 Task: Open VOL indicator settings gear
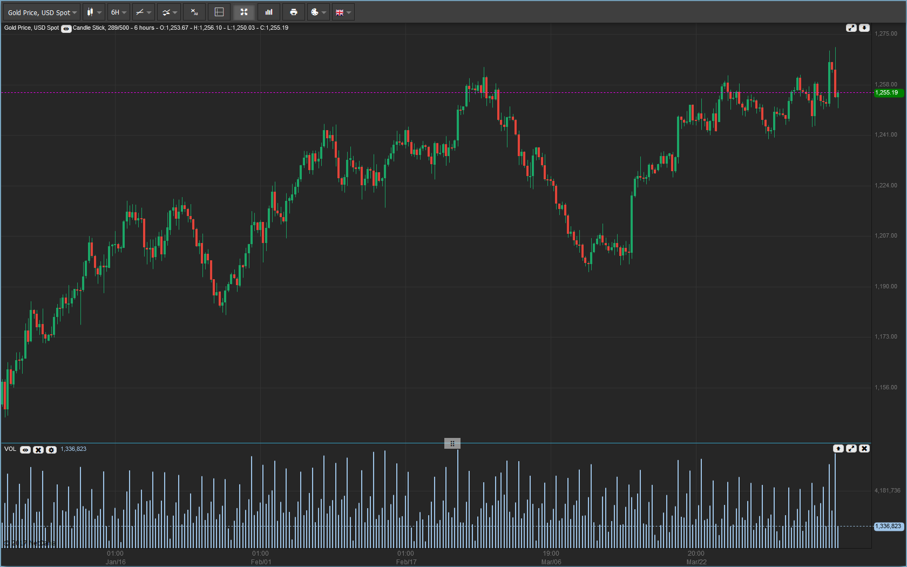[51, 449]
